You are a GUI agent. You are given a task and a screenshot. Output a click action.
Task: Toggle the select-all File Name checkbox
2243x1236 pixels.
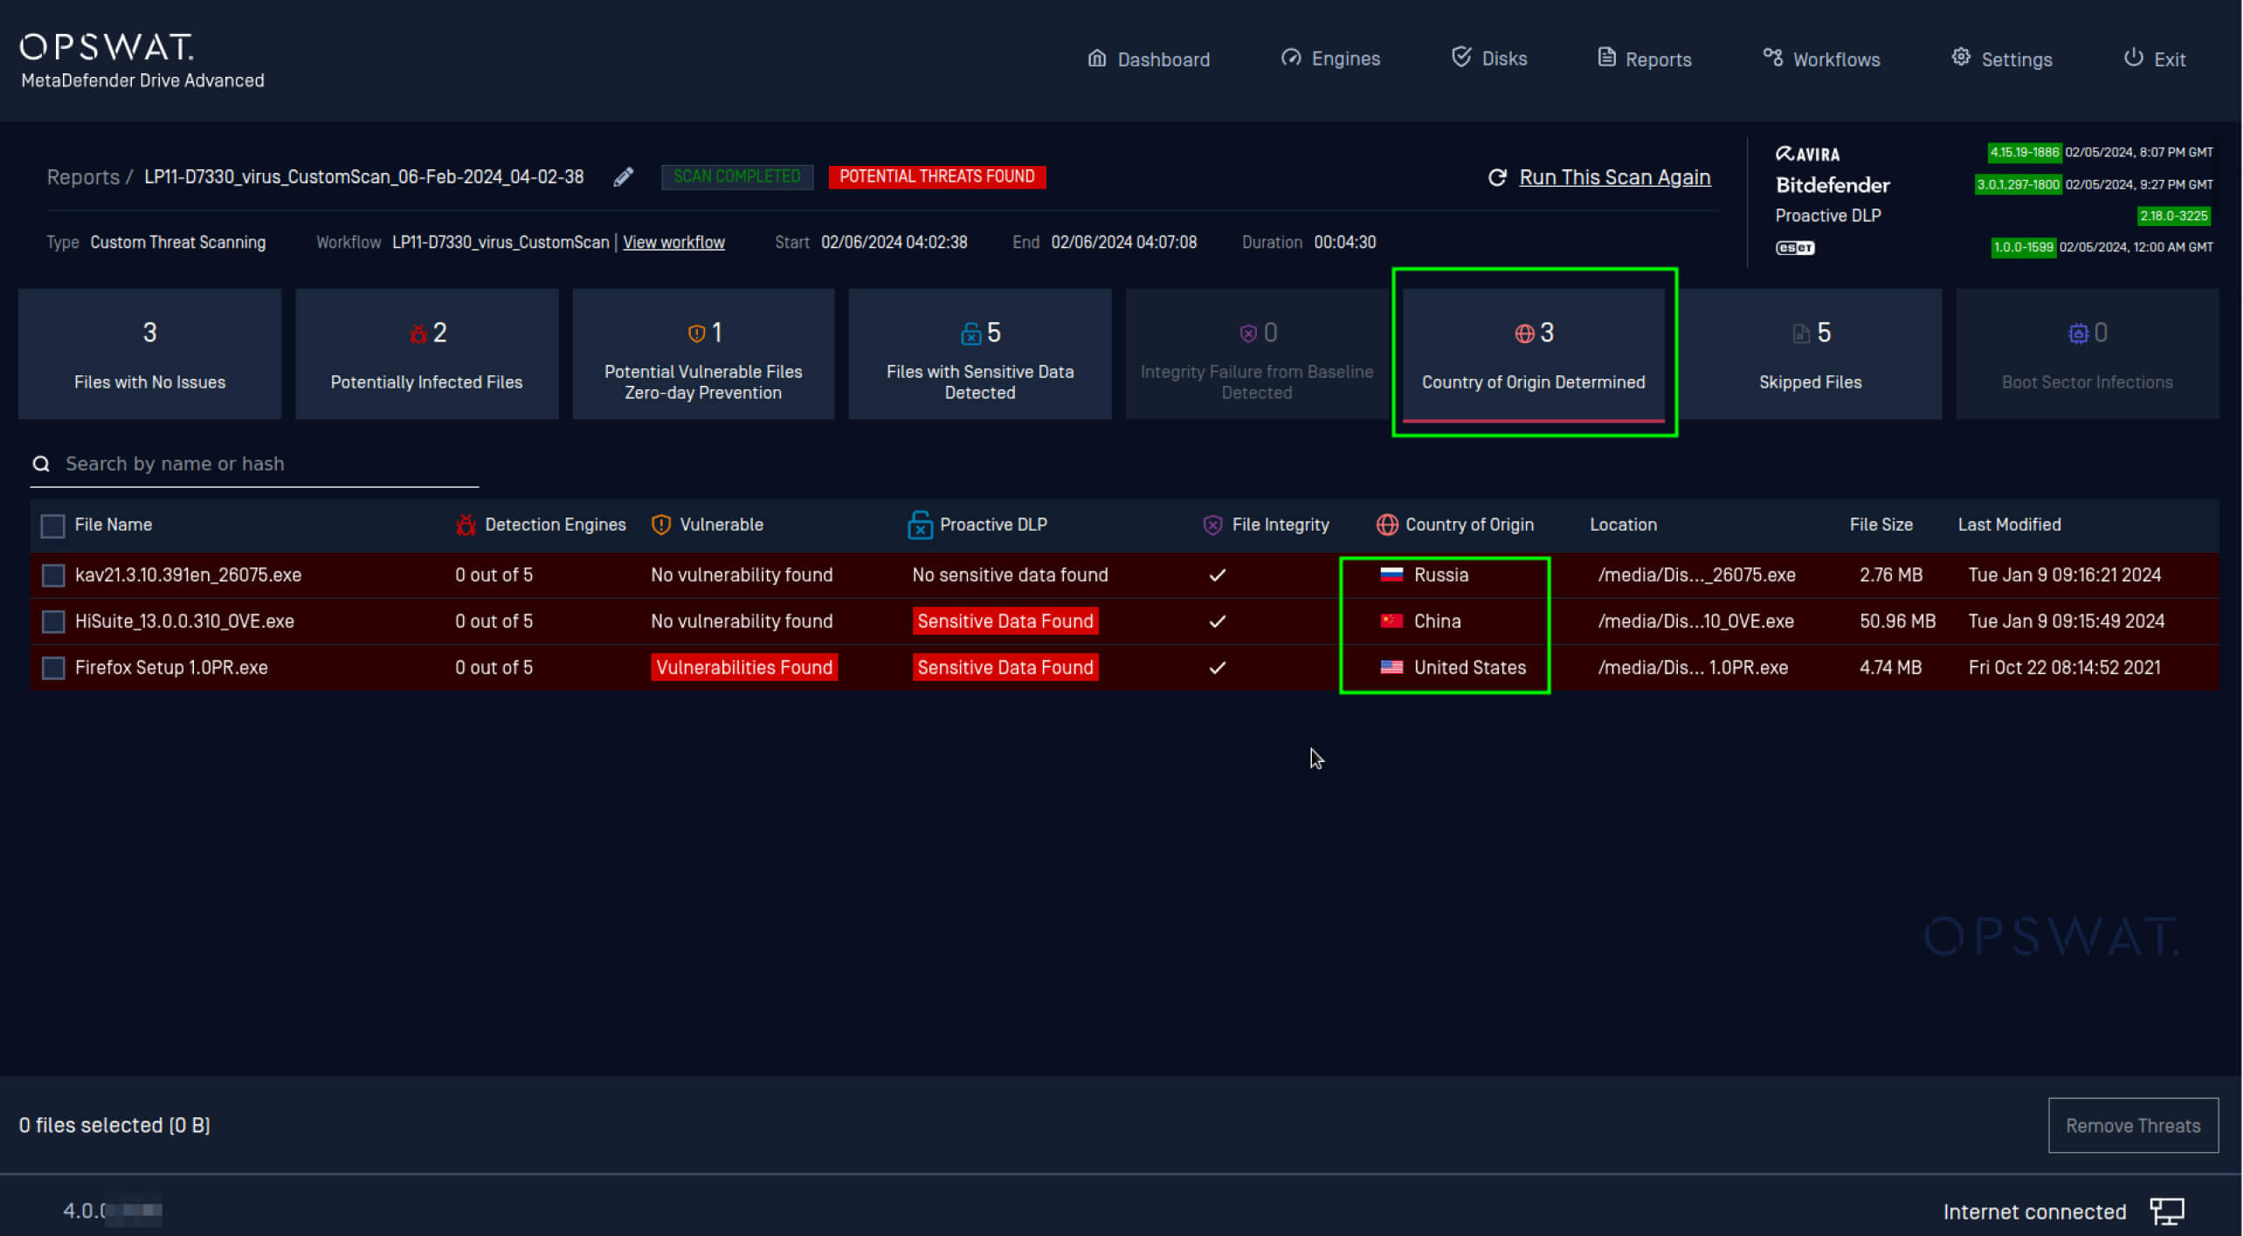coord(53,525)
